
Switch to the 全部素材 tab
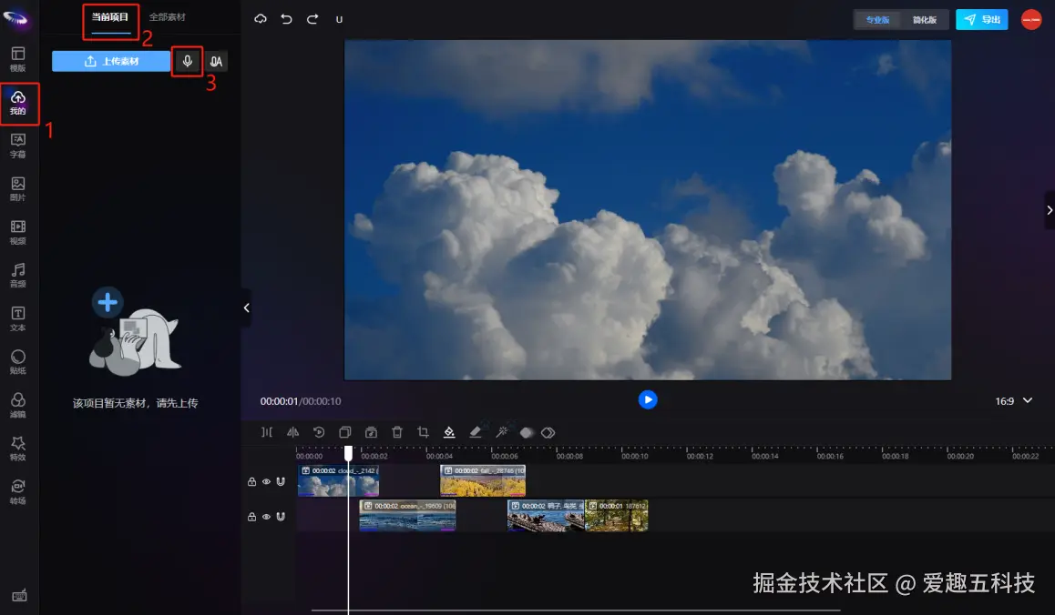coord(168,17)
